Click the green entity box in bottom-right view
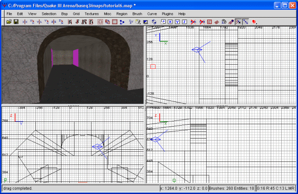This screenshot has width=298, height=194. 174,180
